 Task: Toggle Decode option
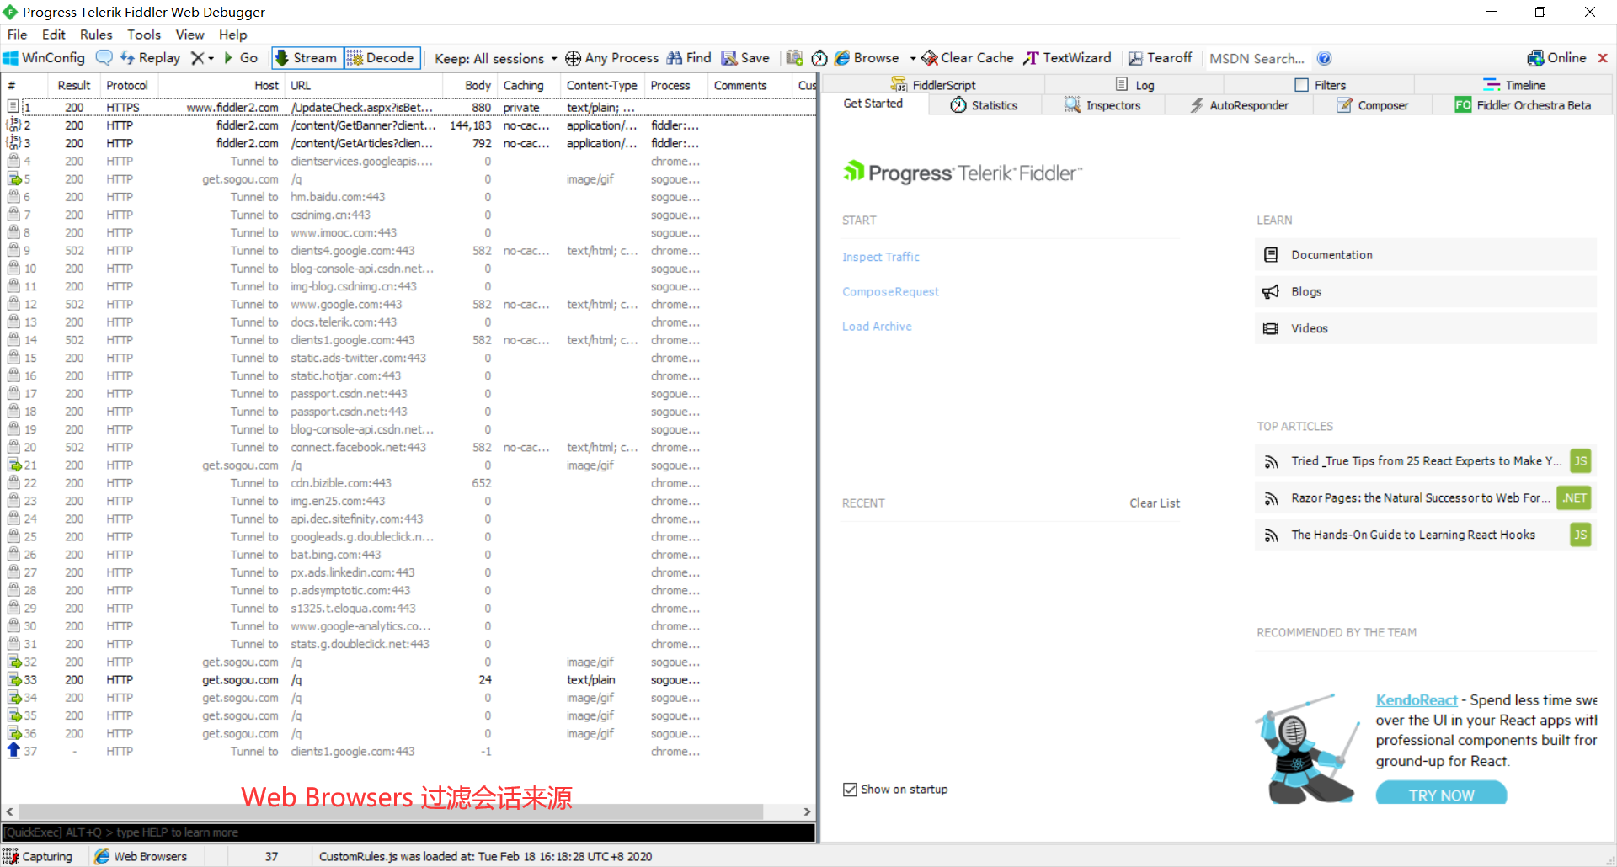(381, 58)
